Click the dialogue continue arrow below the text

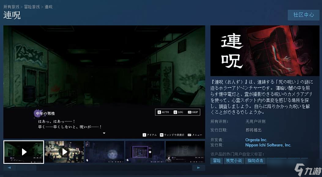(x=104, y=133)
